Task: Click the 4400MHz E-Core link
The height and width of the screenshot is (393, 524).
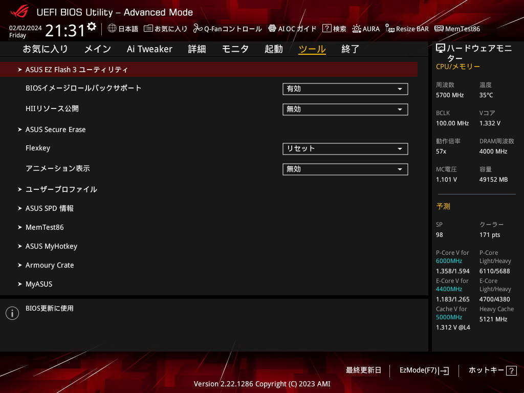Action: (449, 289)
